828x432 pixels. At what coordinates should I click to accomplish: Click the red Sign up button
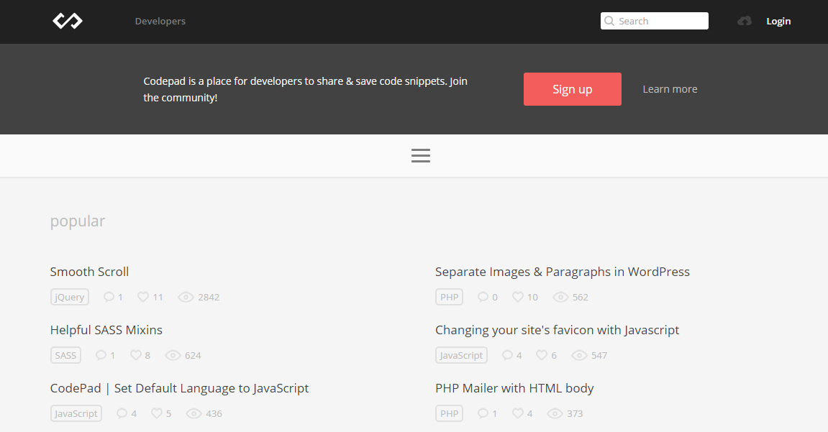pyautogui.click(x=573, y=89)
